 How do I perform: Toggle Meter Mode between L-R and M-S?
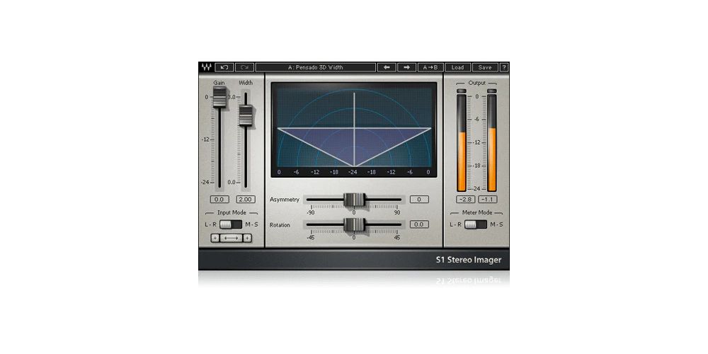tap(476, 224)
